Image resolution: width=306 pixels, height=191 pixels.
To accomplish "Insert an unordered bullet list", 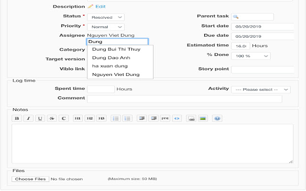I will [x=116, y=118].
